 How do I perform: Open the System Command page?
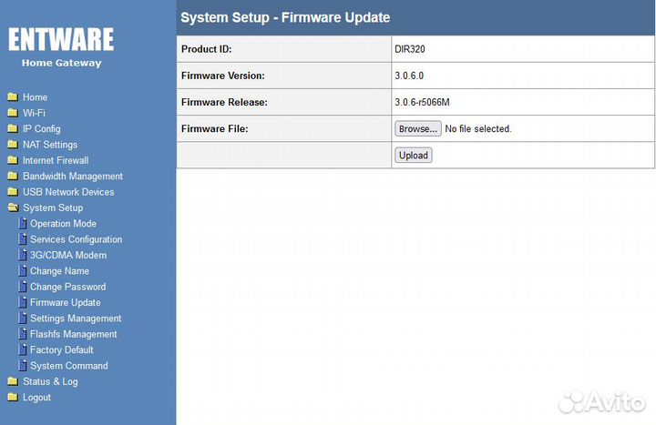click(x=68, y=366)
